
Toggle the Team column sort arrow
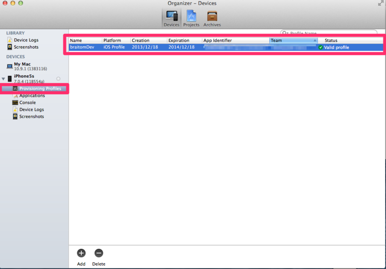(315, 40)
